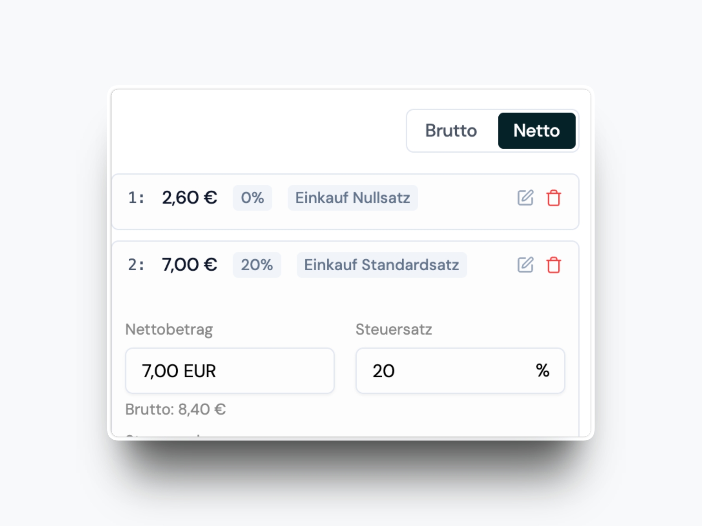The image size is (702, 526).
Task: Click the 7,00 € amount in row 2
Action: pos(189,265)
